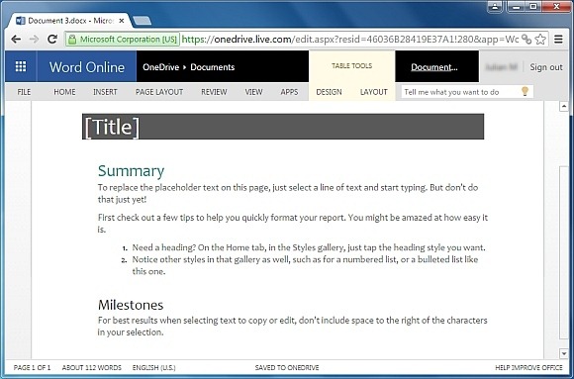574x379 pixels.
Task: Click list item 'Notice other styles'
Action: click(x=305, y=265)
